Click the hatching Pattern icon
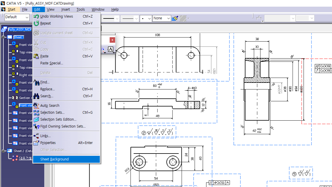 pyautogui.click(x=183, y=18)
